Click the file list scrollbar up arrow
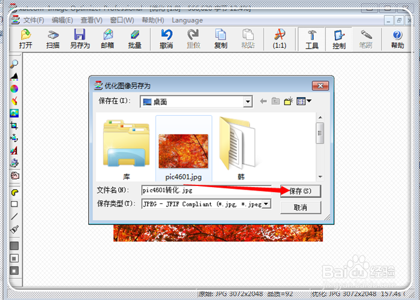 pyautogui.click(x=320, y=118)
